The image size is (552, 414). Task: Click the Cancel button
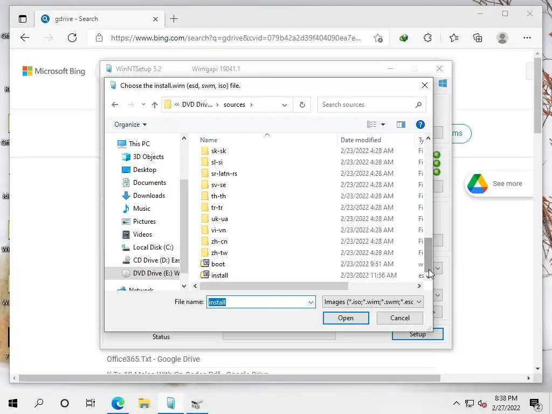click(x=399, y=318)
